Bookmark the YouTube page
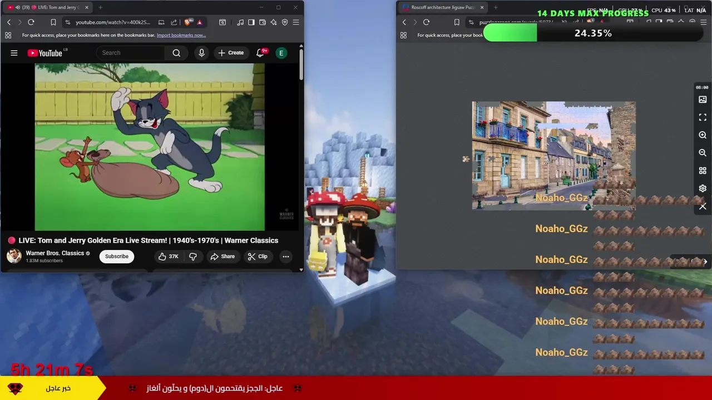 [x=53, y=22]
